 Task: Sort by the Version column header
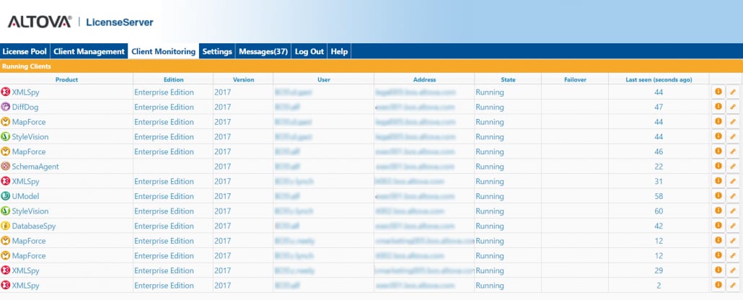(243, 79)
